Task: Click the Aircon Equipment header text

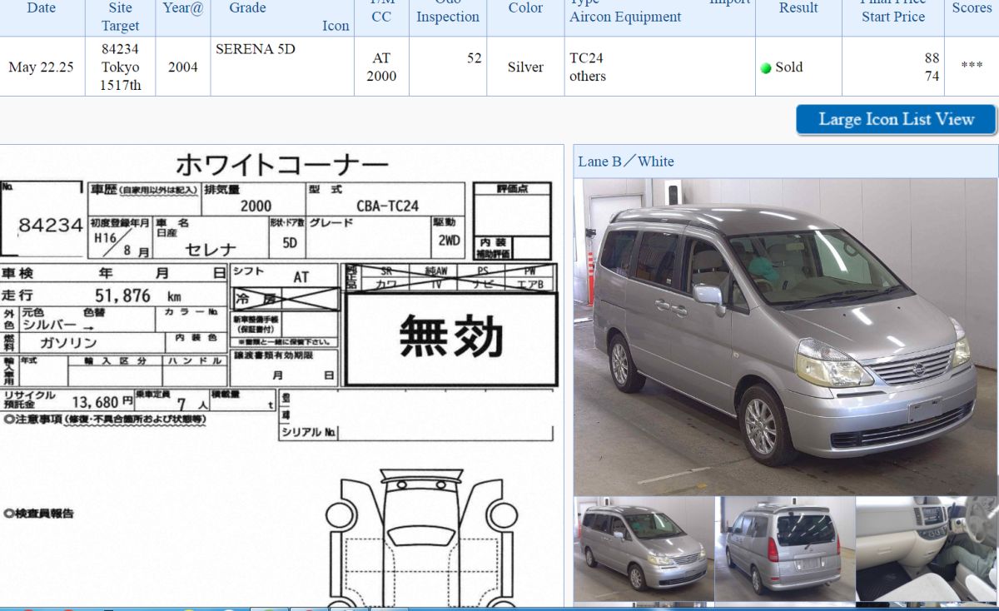Action: (625, 17)
